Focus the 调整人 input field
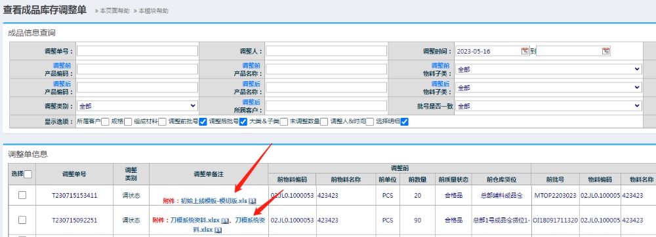Screen dimensions: 656x237 point(326,51)
